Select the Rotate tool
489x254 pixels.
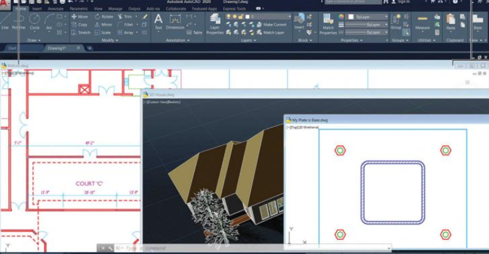click(x=104, y=16)
